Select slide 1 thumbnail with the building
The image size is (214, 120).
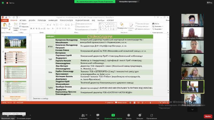[x=15, y=42]
